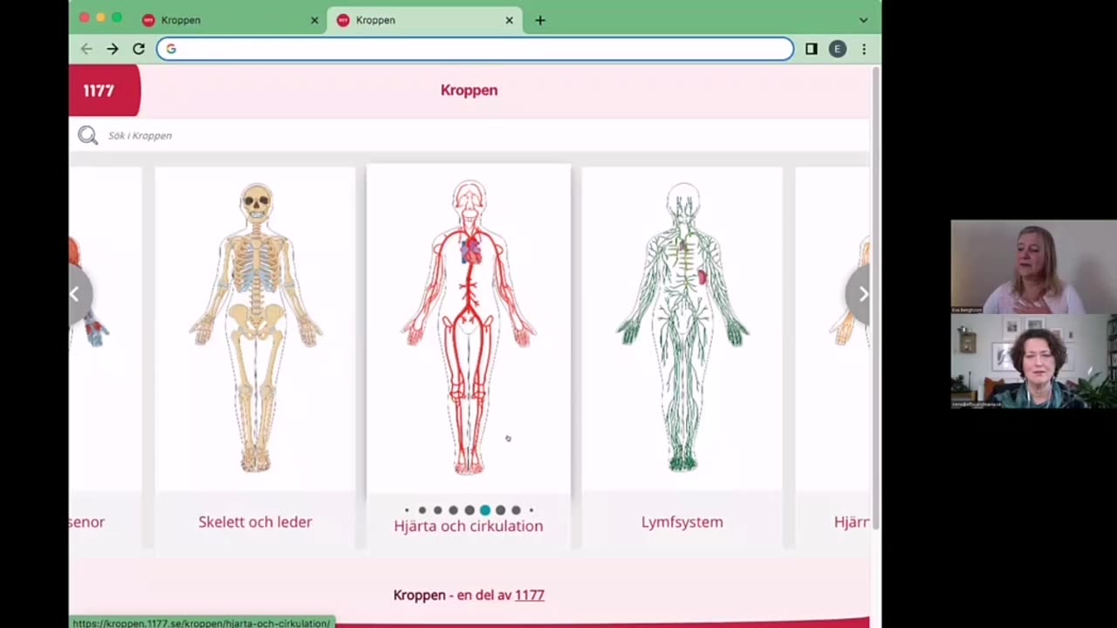Advance to the next carousel slide arrow
This screenshot has width=1117, height=628.
pos(861,294)
